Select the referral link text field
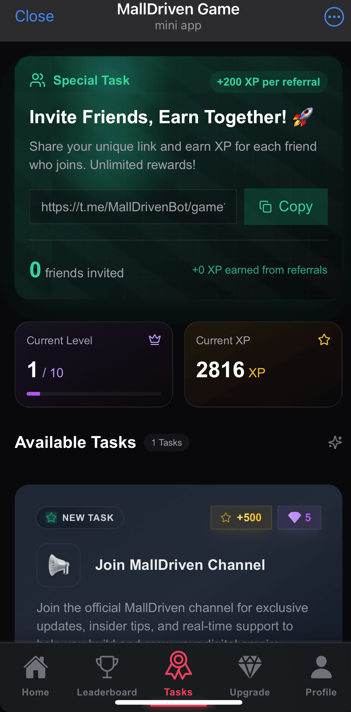This screenshot has height=712, width=351. [x=133, y=207]
